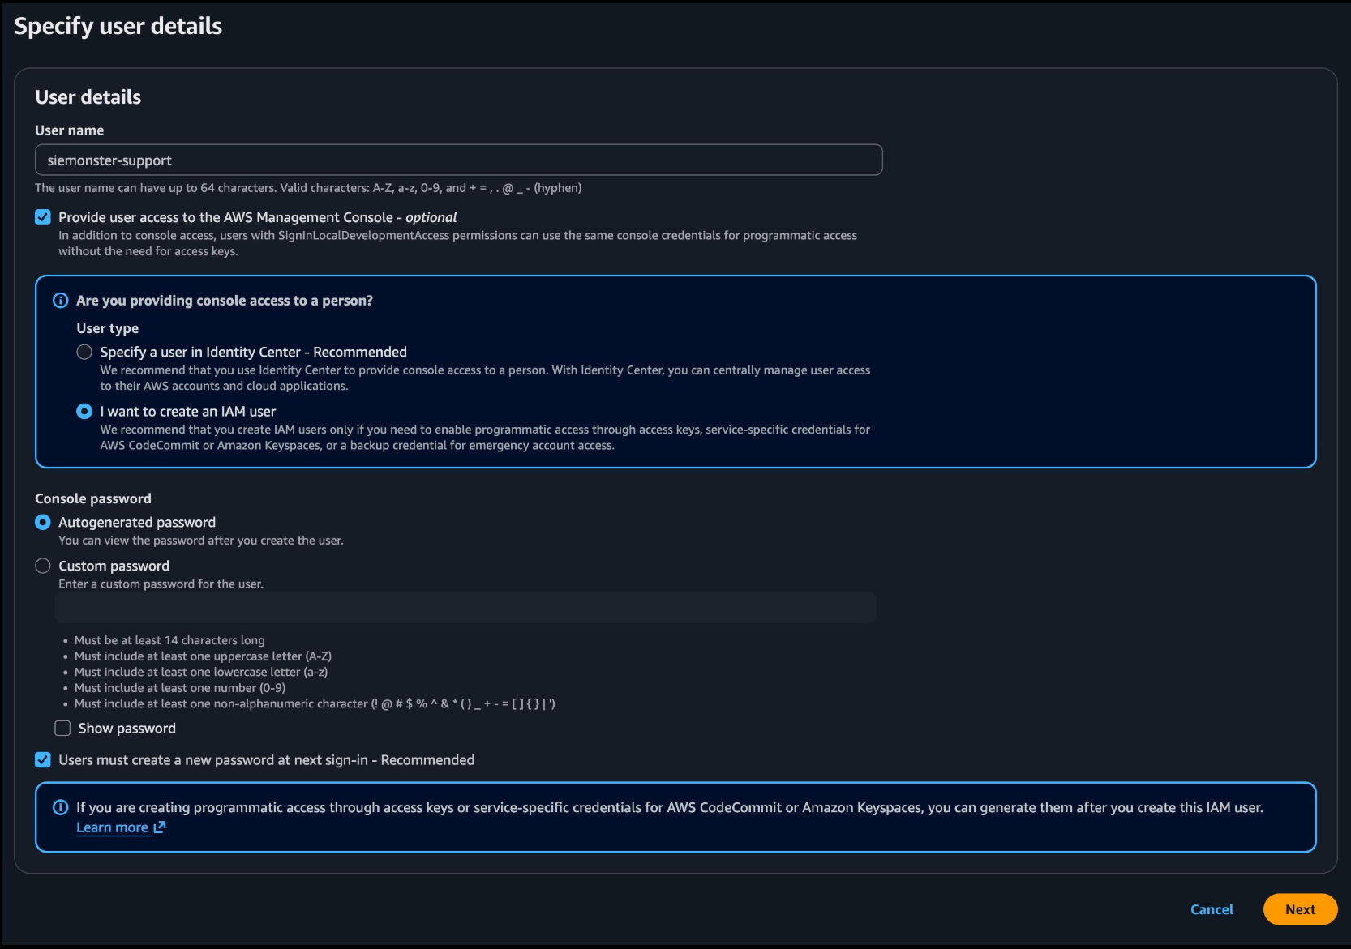Click the external link icon after Learn more
The height and width of the screenshot is (949, 1351).
(x=160, y=827)
